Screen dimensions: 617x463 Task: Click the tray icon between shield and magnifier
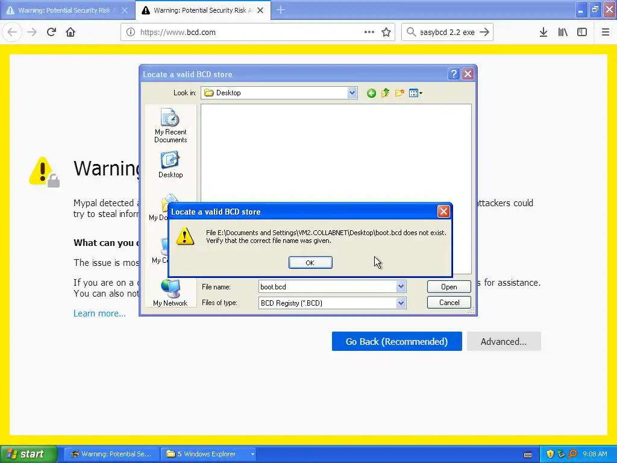coord(561,454)
